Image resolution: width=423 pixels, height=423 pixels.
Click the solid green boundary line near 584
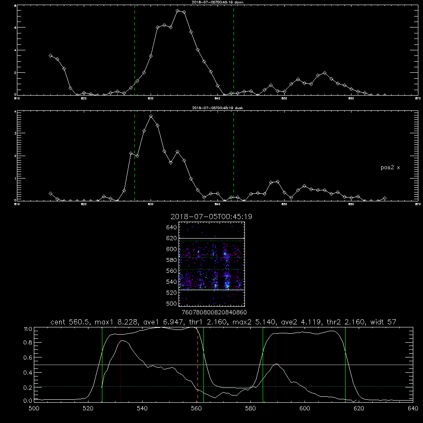(263, 364)
